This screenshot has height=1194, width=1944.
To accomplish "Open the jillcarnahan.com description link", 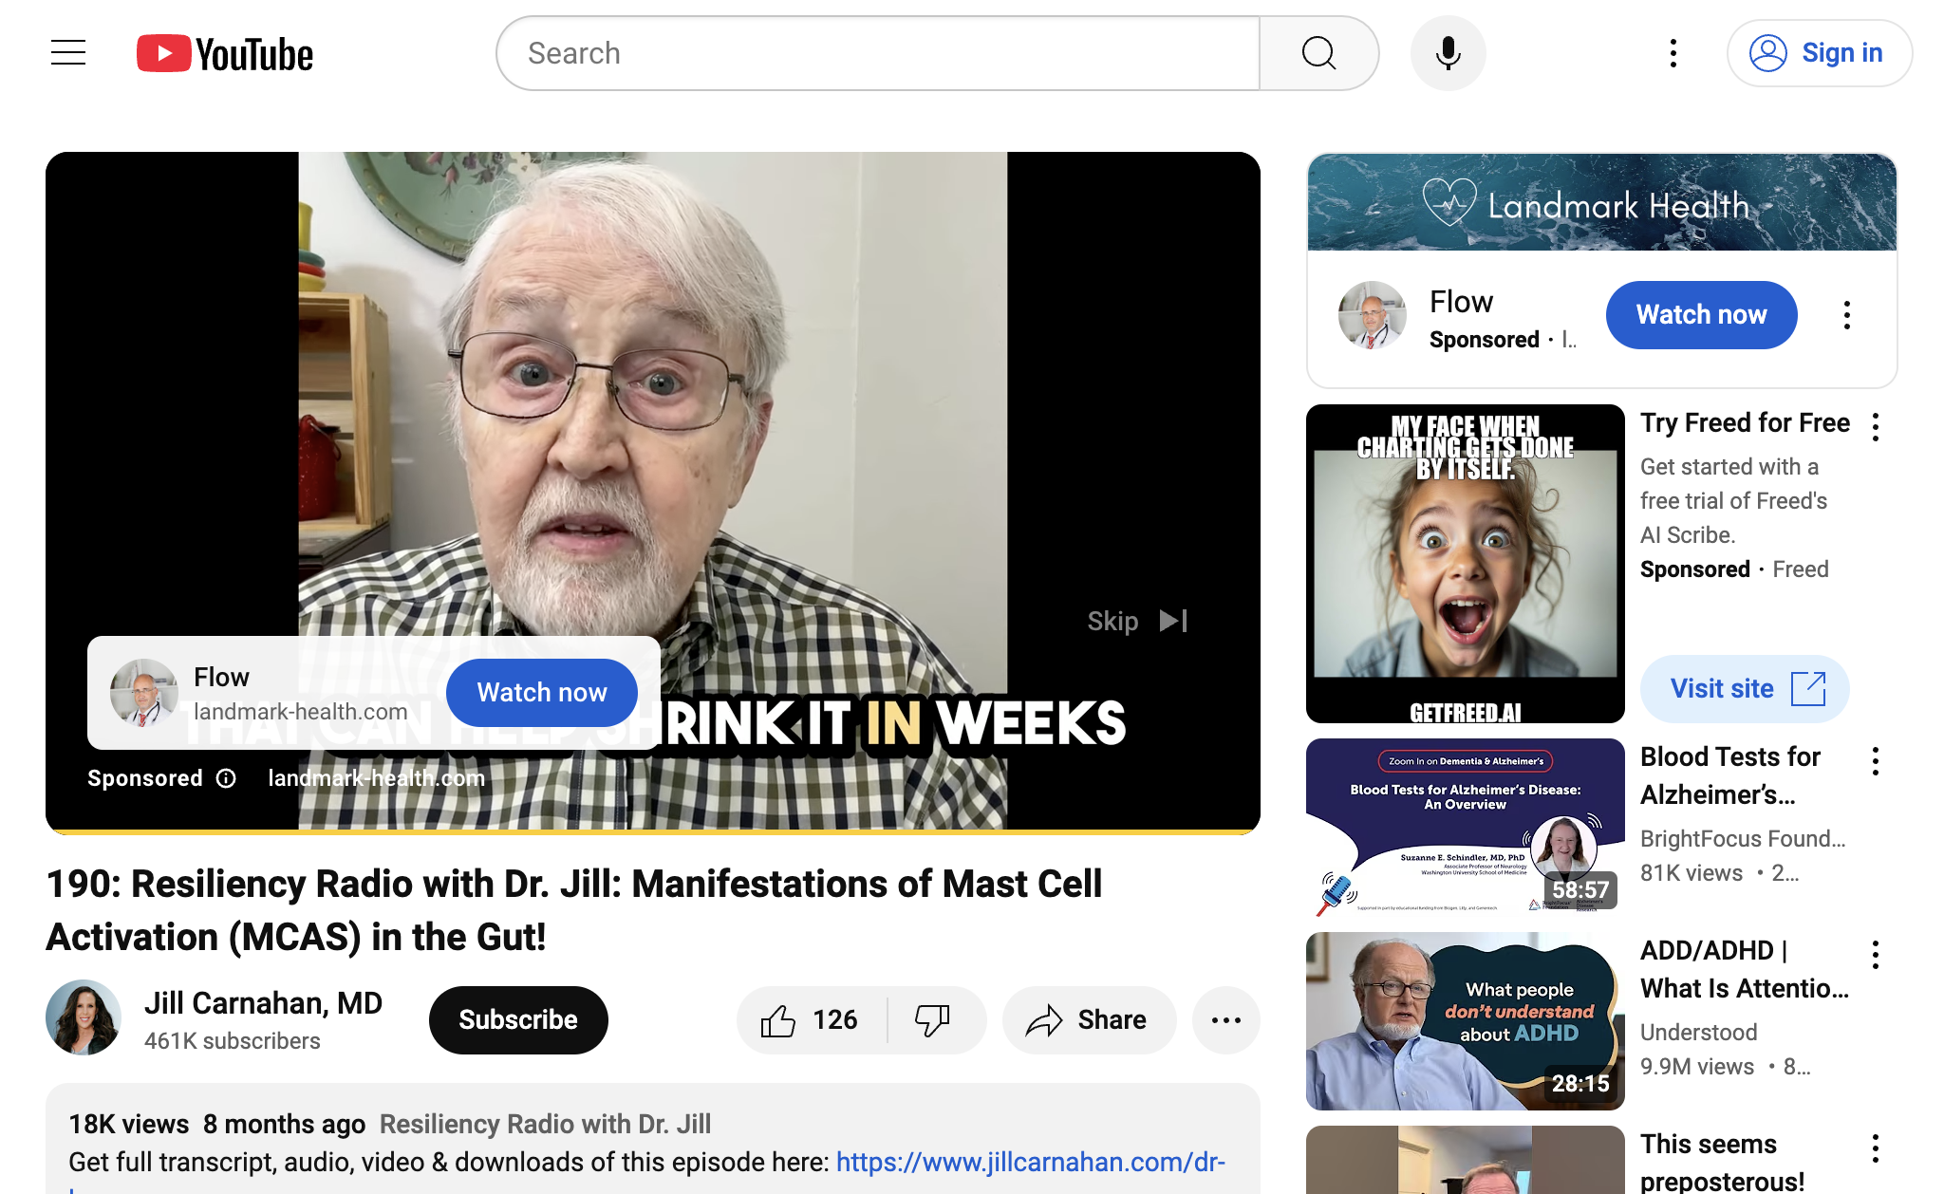I will pos(1031,1163).
